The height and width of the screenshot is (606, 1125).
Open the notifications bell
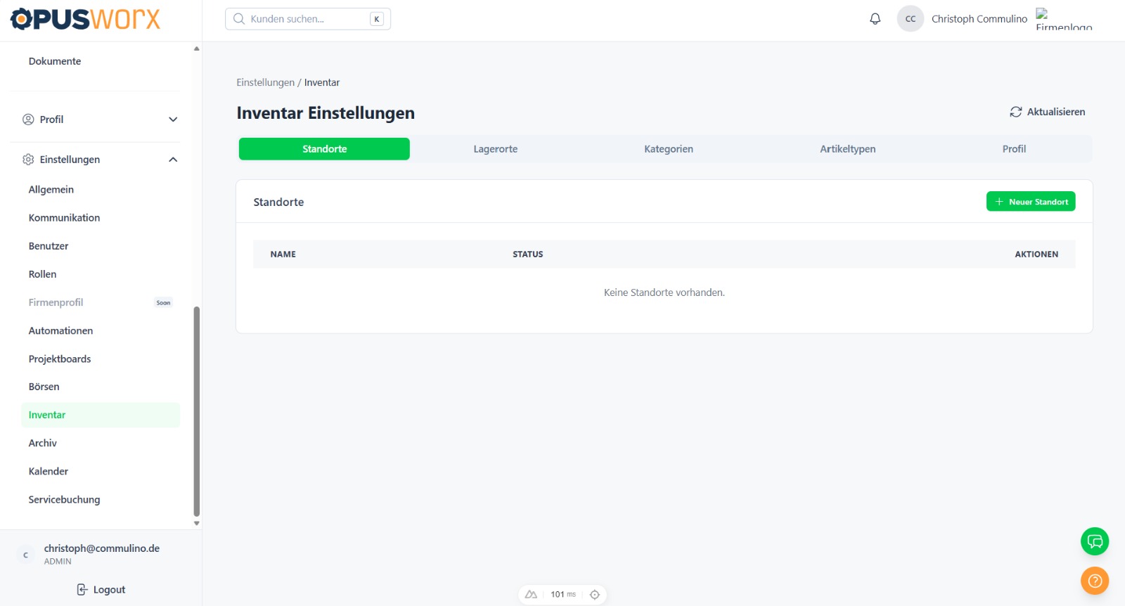pyautogui.click(x=875, y=19)
